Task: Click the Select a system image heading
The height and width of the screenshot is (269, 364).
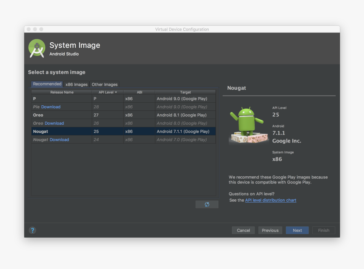Action: pyautogui.click(x=57, y=72)
